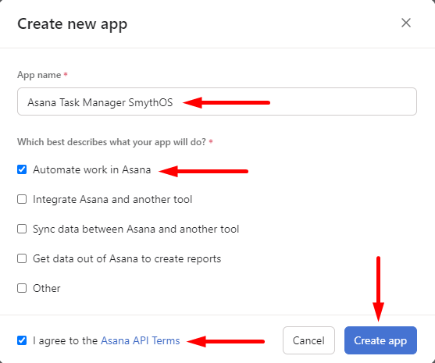Click the Sync data between Asana label text
Screen dimensions: 435x363
point(136,229)
